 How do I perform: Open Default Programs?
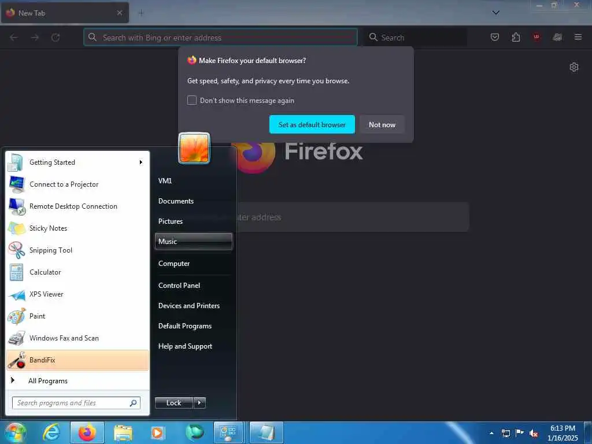pyautogui.click(x=193, y=326)
